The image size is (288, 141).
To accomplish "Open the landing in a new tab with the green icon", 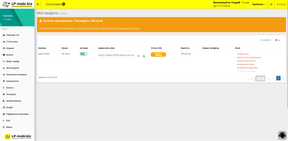I will pos(144,56).
